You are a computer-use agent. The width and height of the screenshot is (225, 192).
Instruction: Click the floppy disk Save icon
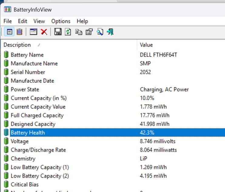(58, 32)
